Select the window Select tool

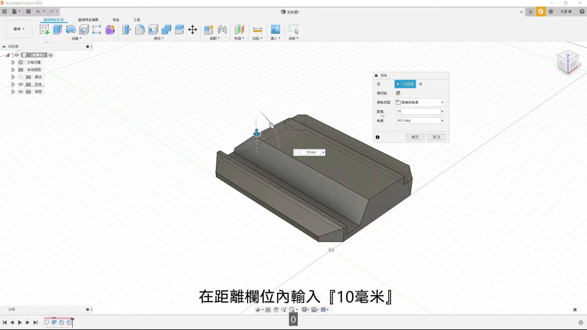(293, 30)
